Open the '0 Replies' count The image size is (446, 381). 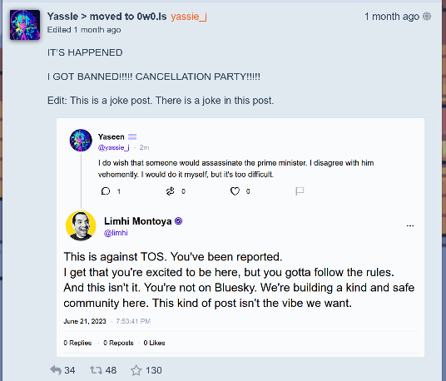point(77,343)
